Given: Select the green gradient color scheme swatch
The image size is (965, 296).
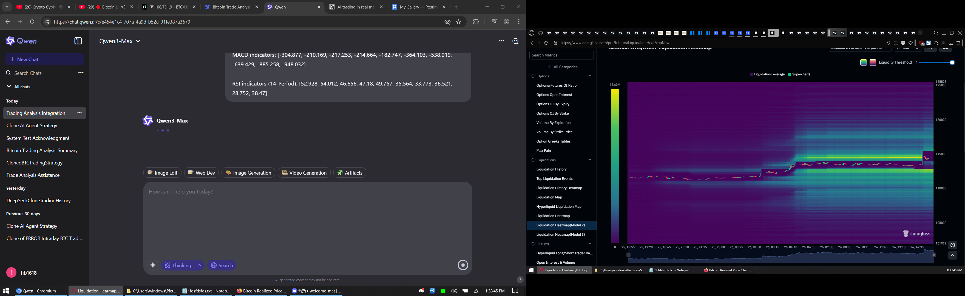Looking at the screenshot, I should 863,62.
